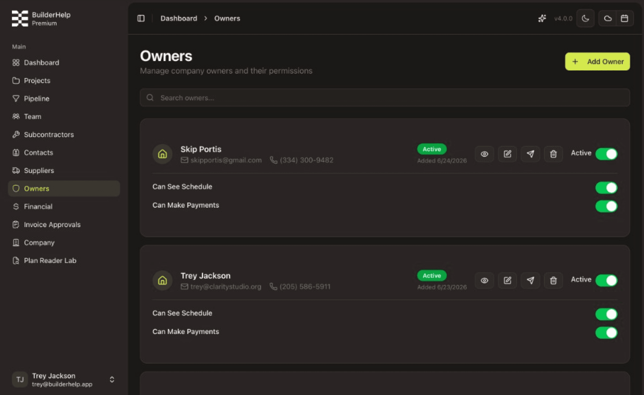Click the phone icon by (205) 586-5911

273,287
